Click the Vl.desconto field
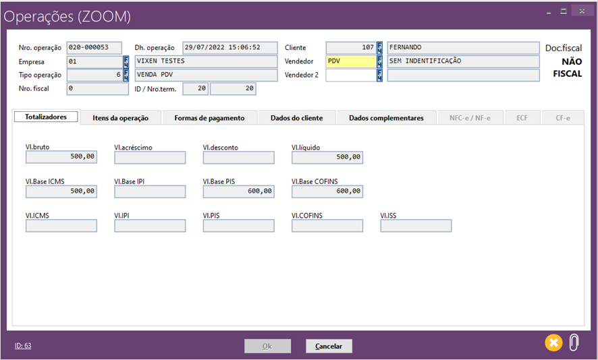598x360 pixels. click(x=238, y=157)
